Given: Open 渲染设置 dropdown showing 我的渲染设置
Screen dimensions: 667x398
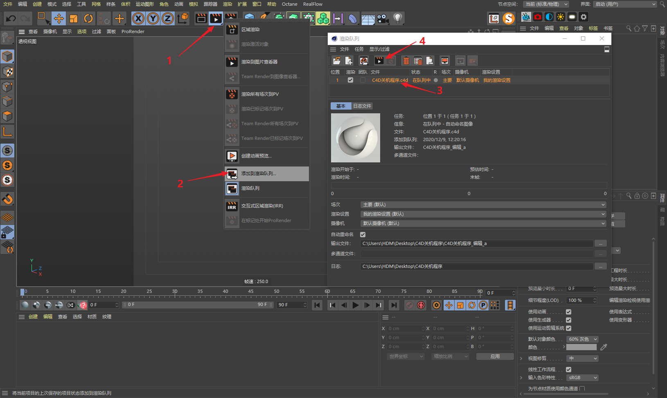Looking at the screenshot, I should tap(483, 214).
